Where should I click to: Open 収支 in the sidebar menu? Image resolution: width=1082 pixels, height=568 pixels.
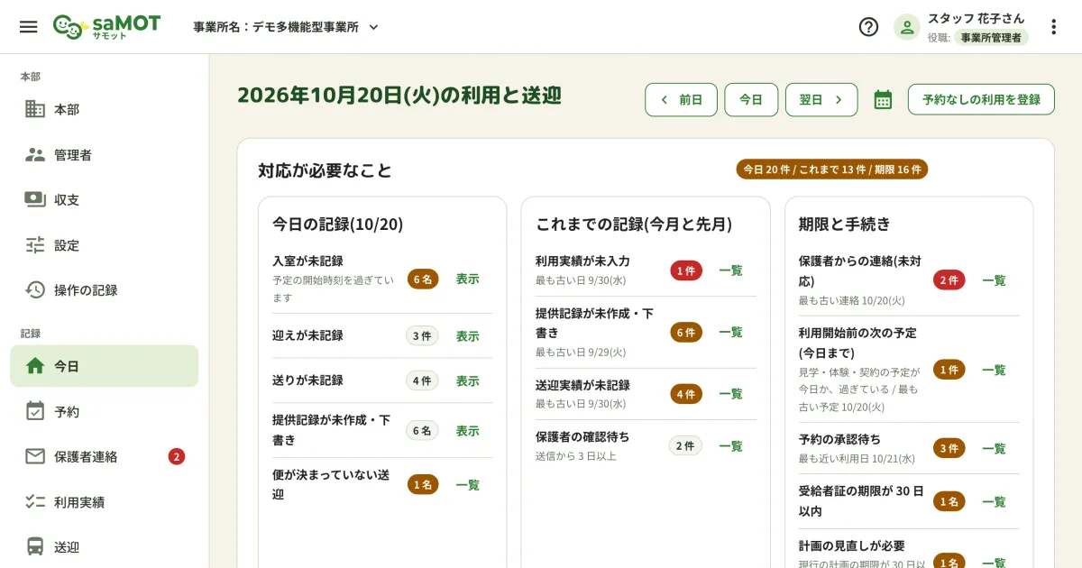(105, 199)
